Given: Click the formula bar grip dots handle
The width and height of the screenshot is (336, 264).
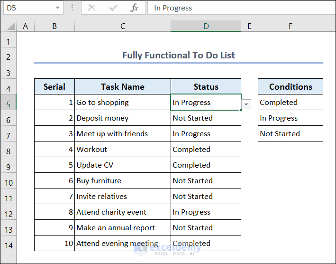Looking at the screenshot, I should click(72, 8).
